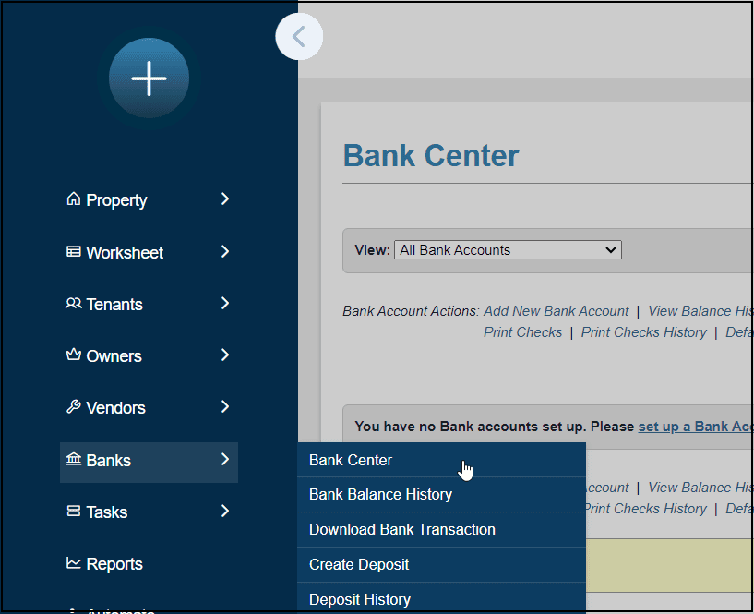The width and height of the screenshot is (754, 614).
Task: Click the Vendors wrench icon
Action: 74,407
